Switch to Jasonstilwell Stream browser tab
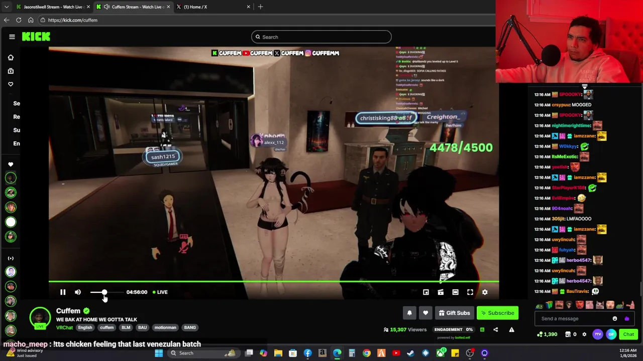643x361 pixels. coord(53,7)
